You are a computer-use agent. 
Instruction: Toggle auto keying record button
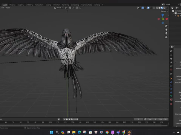coord(59,119)
